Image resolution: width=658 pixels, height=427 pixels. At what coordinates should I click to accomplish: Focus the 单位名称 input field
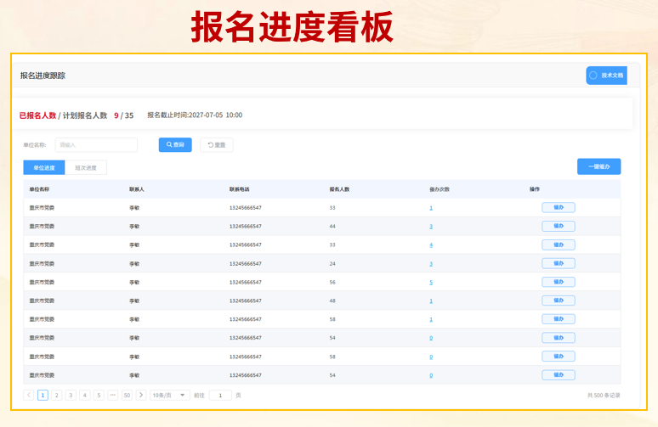coord(96,145)
